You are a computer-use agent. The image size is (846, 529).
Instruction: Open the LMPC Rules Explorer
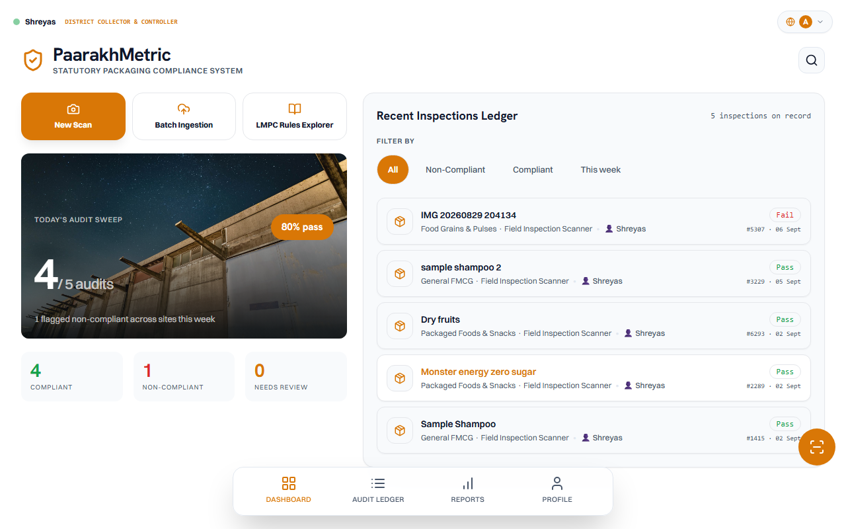click(295, 116)
